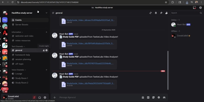The height and width of the screenshot is (102, 204).
Task: Open the emoji picker
Action: pos(159,97)
